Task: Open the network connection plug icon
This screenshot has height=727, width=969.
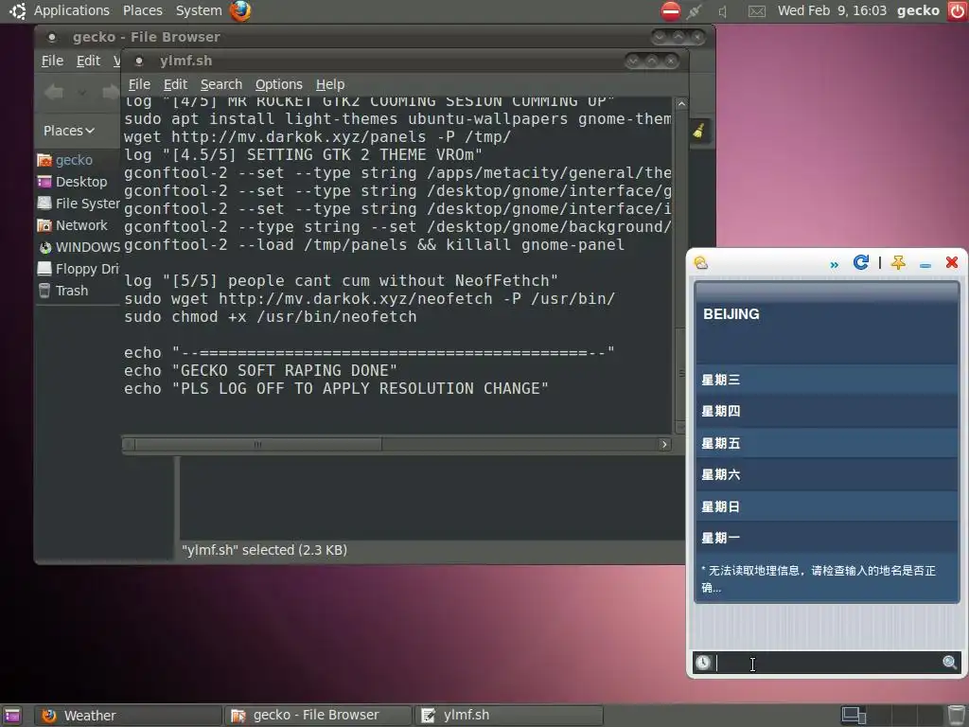Action: click(695, 11)
